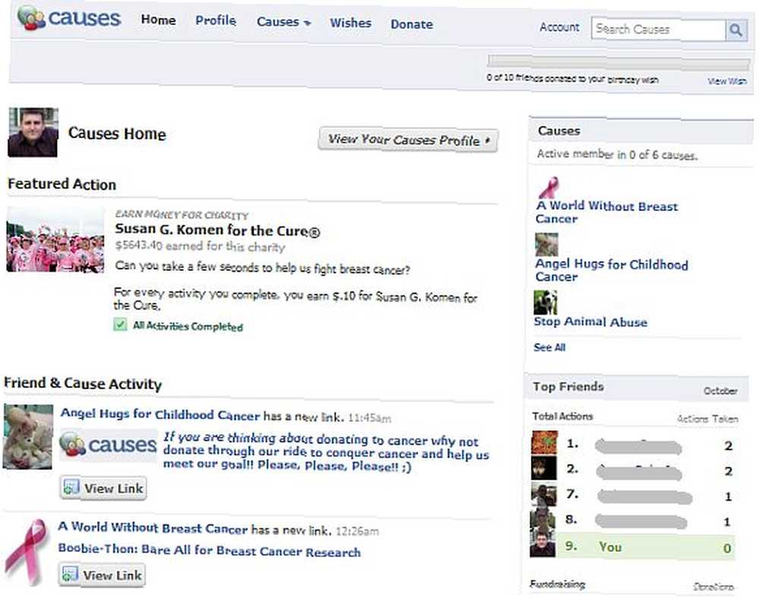Viewport: 759px width, 601px height.
Task: Click the birthday wish donation progress bar
Action: click(619, 62)
